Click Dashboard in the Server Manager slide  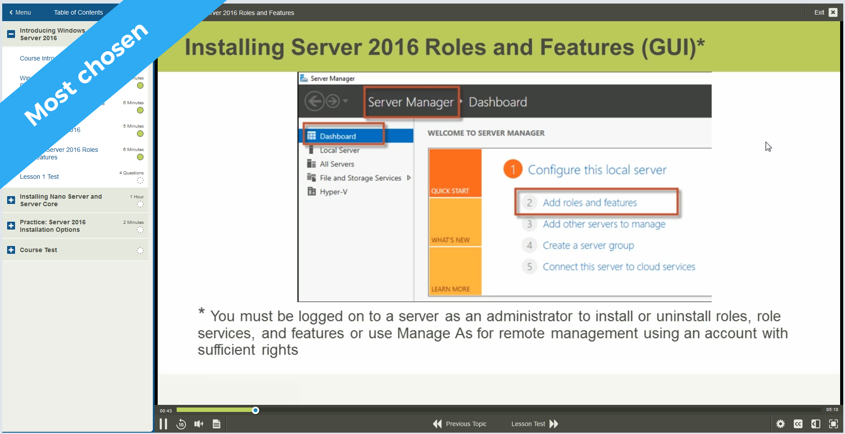coord(338,136)
